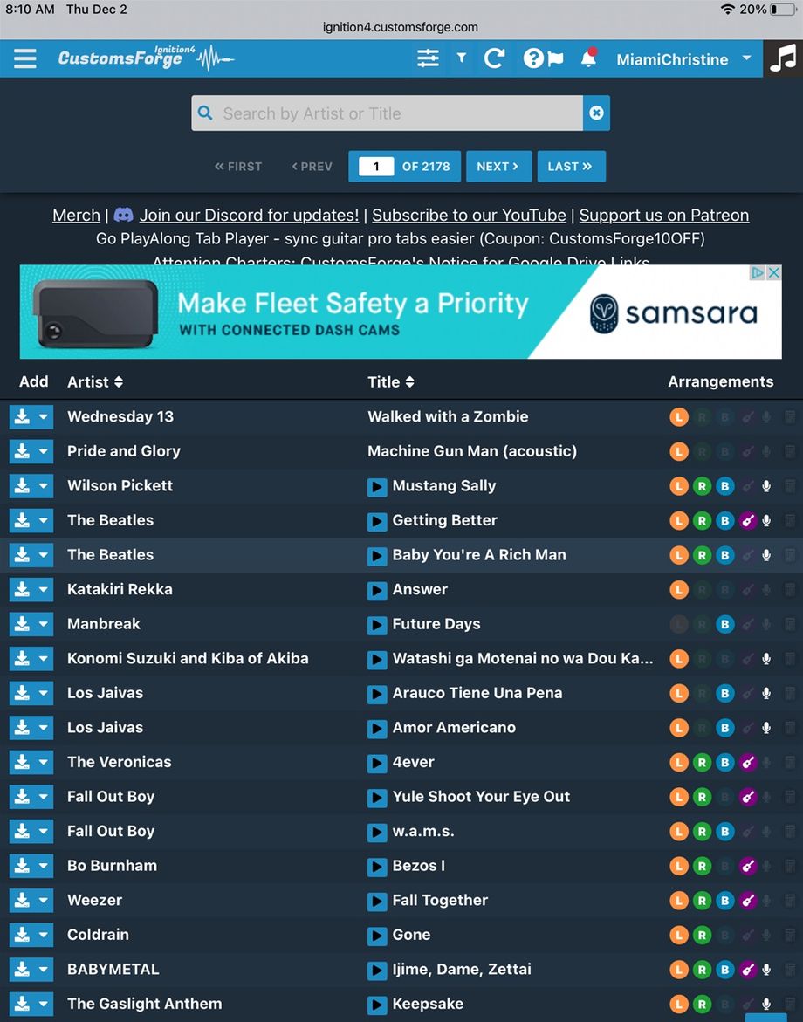
Task: Open Support us on Patreon link
Action: click(x=664, y=215)
